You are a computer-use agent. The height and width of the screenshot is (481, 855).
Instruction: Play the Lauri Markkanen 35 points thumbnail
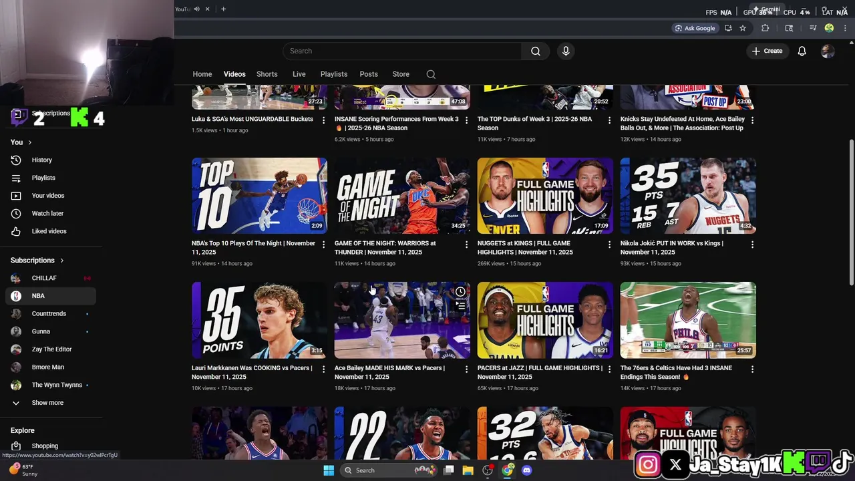(259, 320)
